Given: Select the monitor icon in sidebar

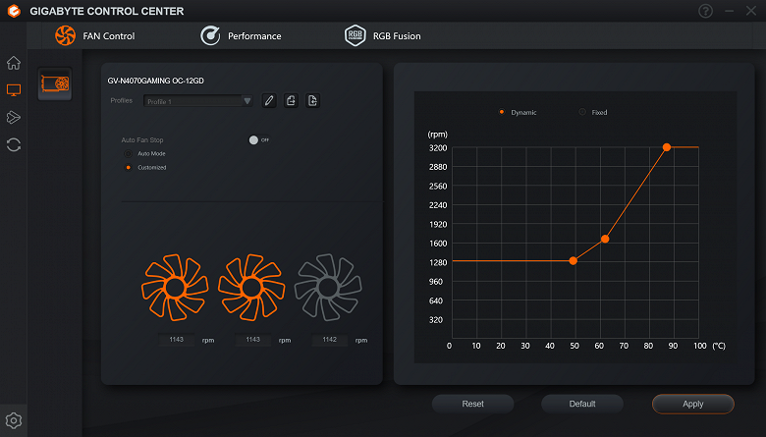Looking at the screenshot, I should coord(14,90).
